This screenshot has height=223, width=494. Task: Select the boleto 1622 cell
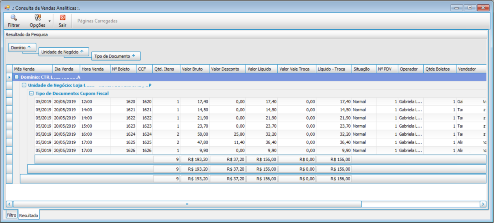[x=123, y=118]
